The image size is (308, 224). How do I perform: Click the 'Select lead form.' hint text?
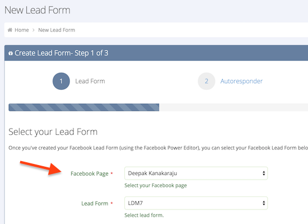(x=144, y=215)
